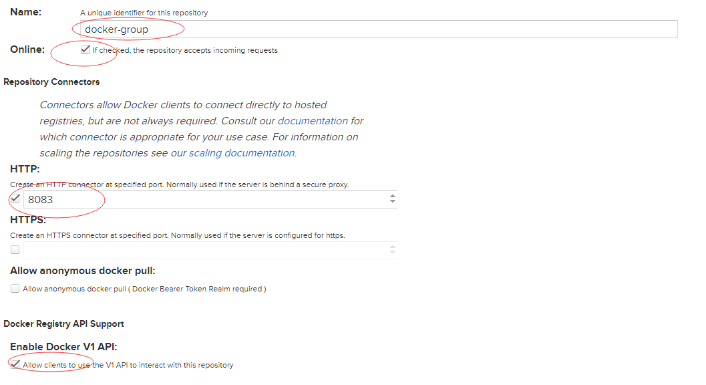Enable Allow anonymous docker pull checkbox
The width and height of the screenshot is (706, 385).
coord(15,289)
